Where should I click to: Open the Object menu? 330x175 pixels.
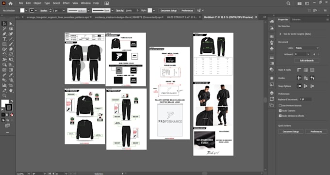[x=37, y=3]
